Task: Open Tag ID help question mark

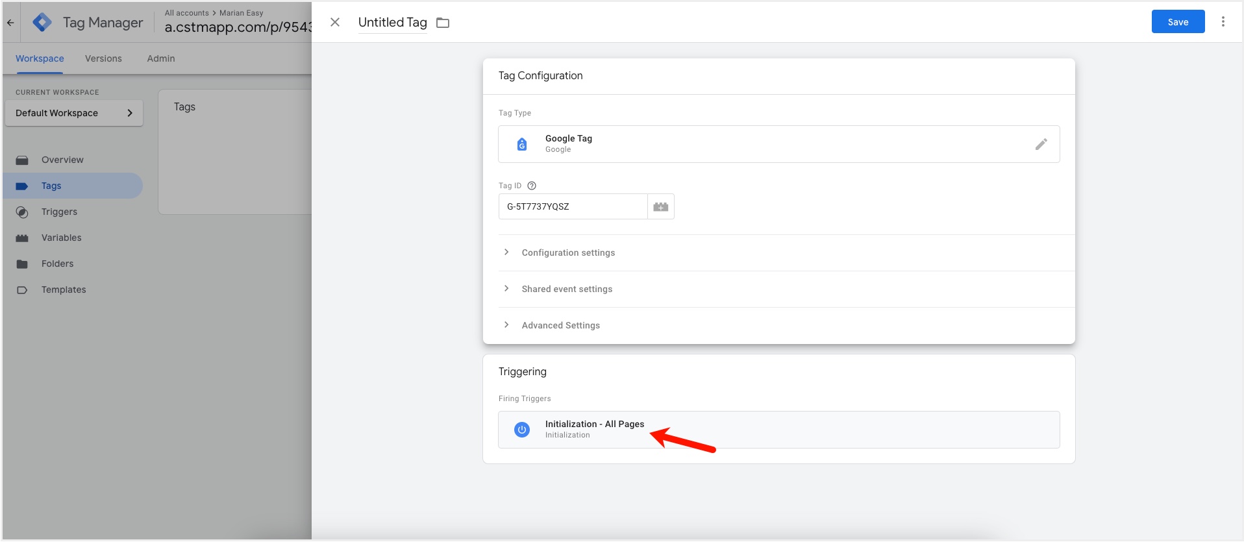Action: point(532,186)
